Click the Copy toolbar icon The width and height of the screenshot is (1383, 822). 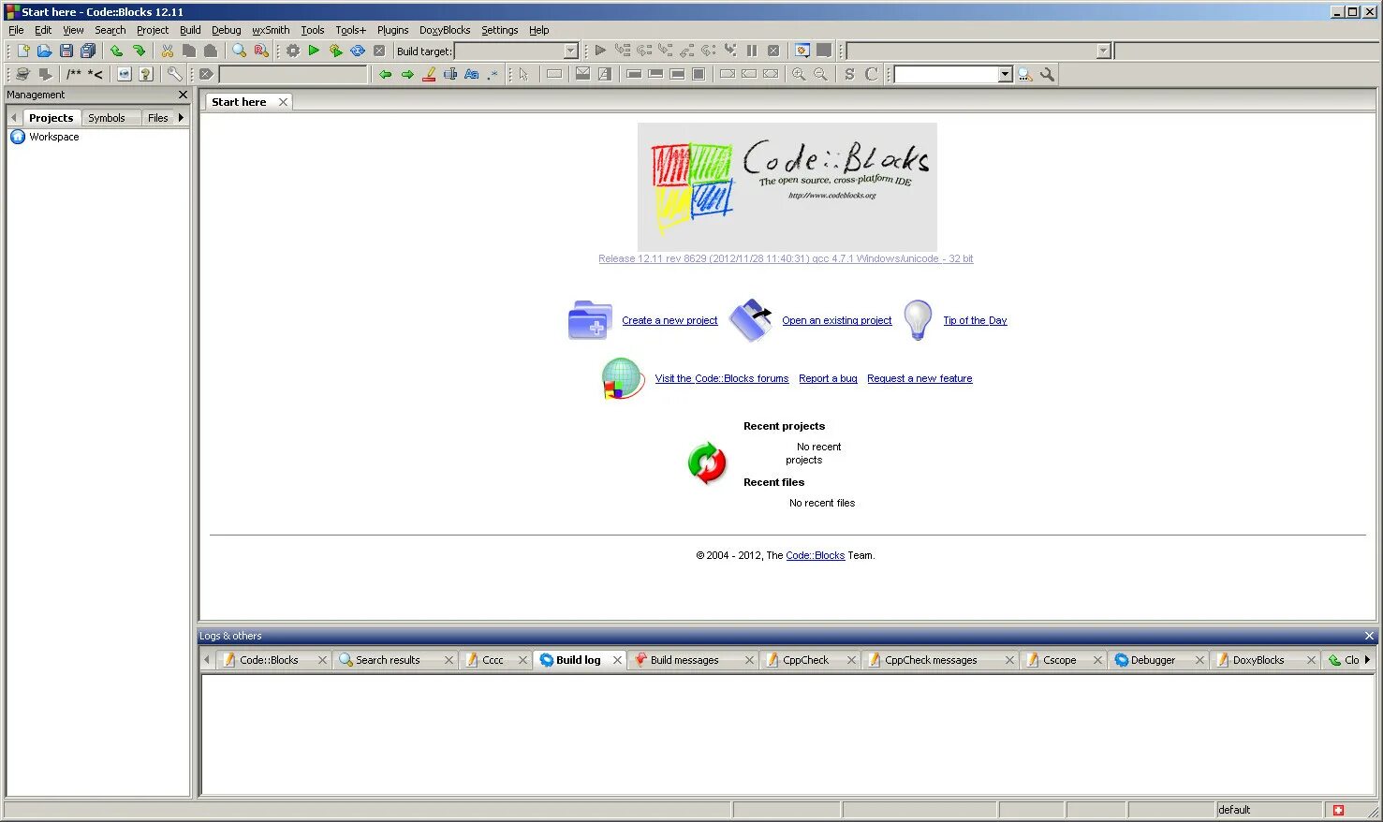(x=189, y=51)
